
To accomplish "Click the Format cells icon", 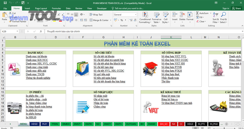I will [190, 15].
